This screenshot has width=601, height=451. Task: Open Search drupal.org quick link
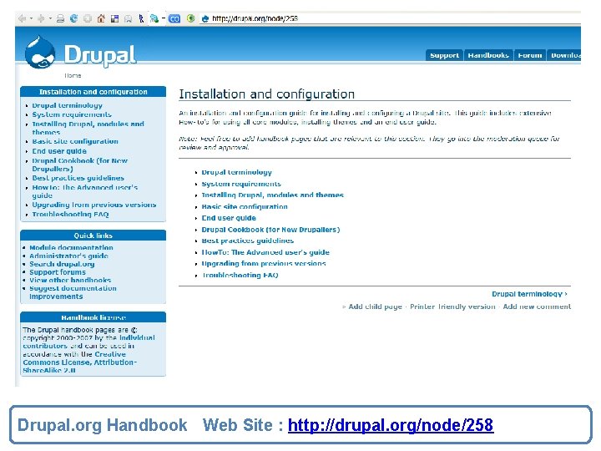click(62, 264)
